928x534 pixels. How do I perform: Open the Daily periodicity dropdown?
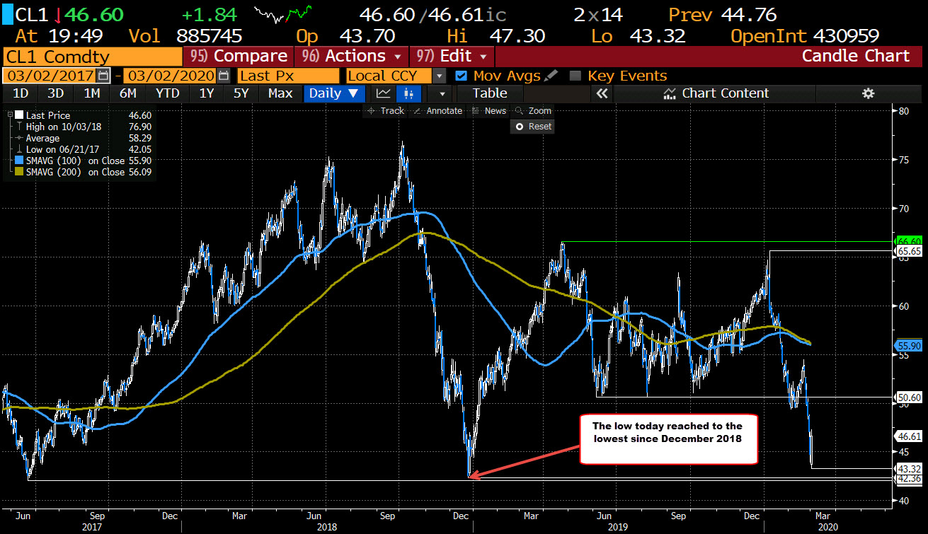coord(335,93)
